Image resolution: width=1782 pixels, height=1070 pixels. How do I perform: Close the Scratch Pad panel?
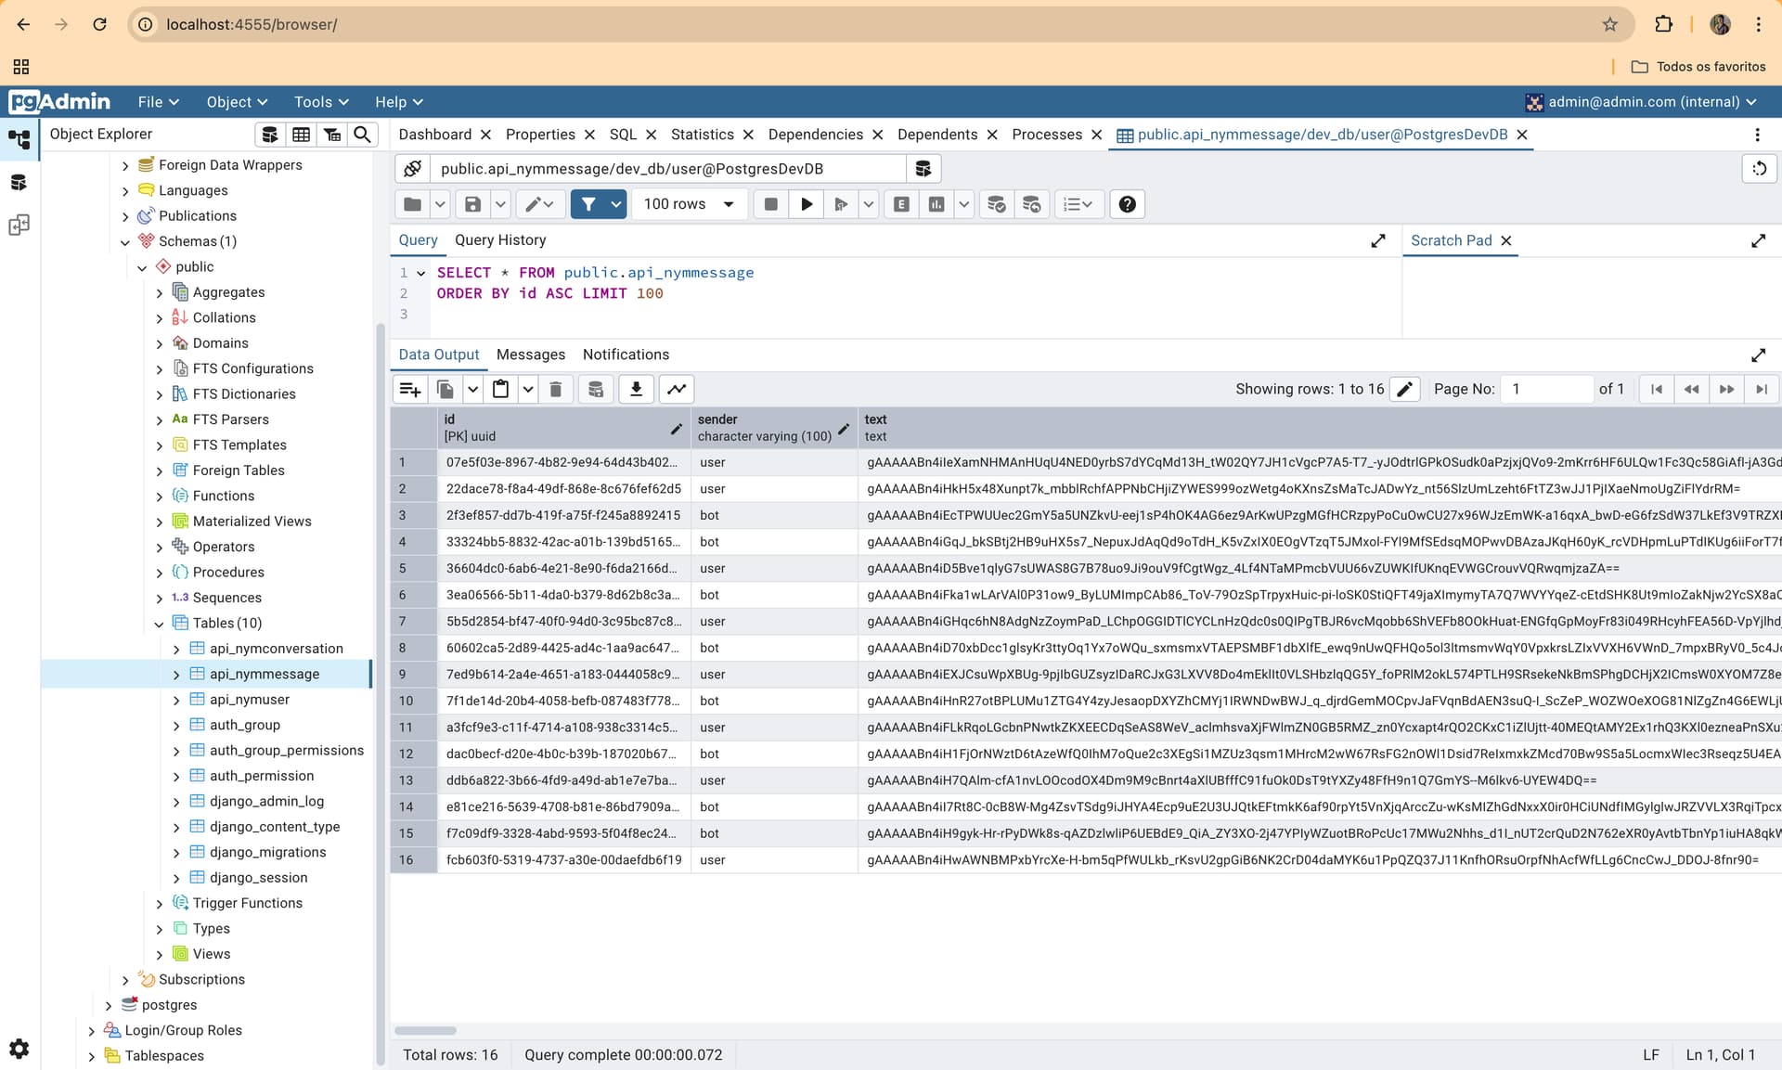tap(1506, 240)
